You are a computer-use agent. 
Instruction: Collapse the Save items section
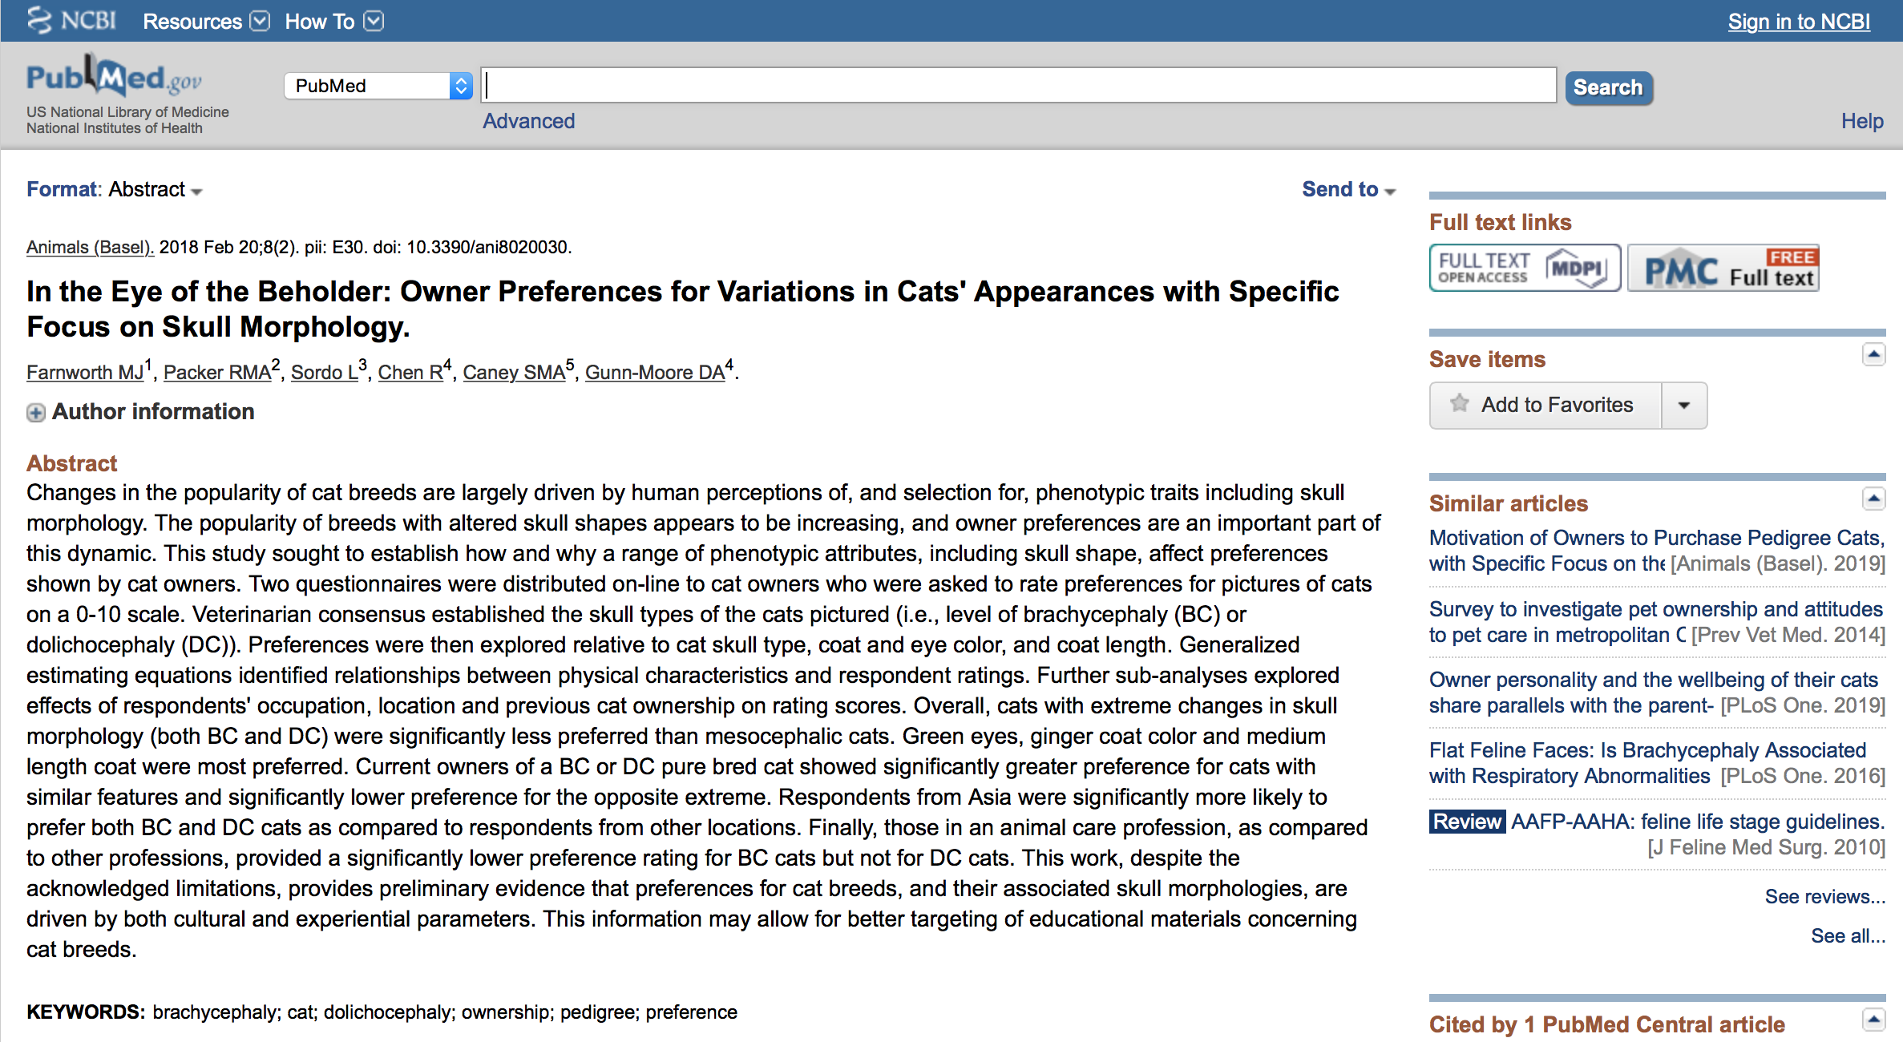(1873, 354)
